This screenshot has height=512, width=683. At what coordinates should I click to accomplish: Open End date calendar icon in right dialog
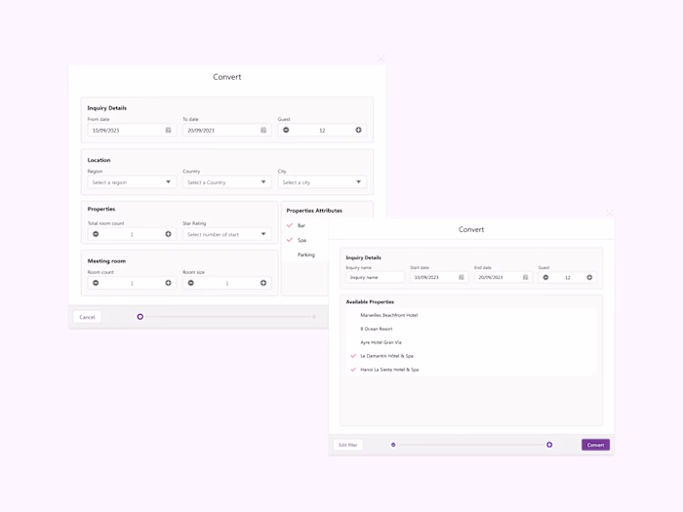pyautogui.click(x=525, y=277)
